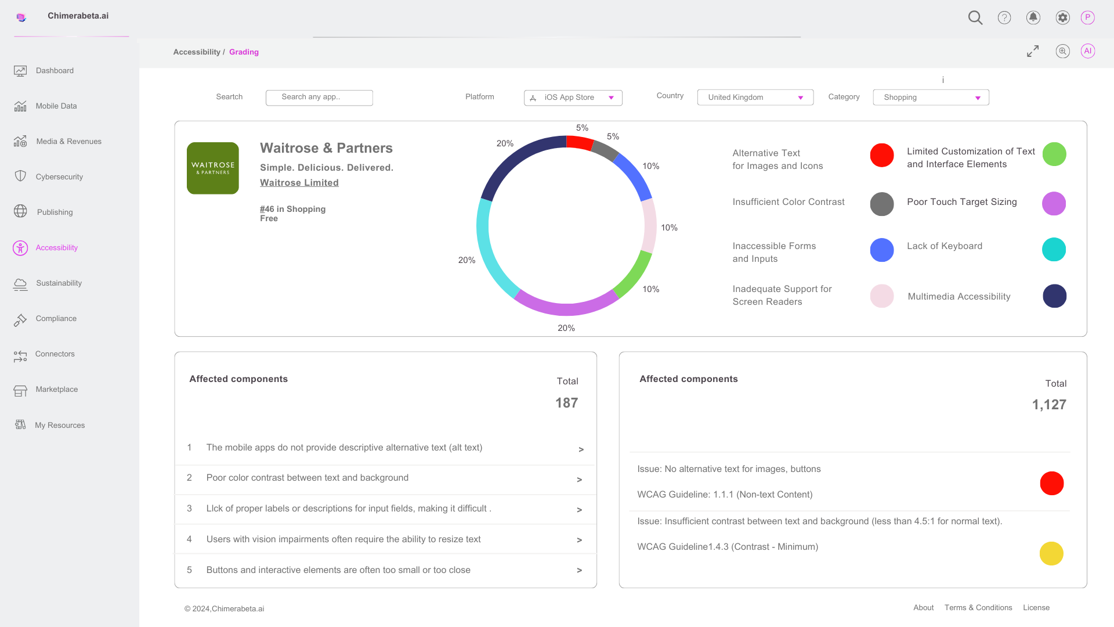
Task: Click the My Resources books icon
Action: coord(20,424)
